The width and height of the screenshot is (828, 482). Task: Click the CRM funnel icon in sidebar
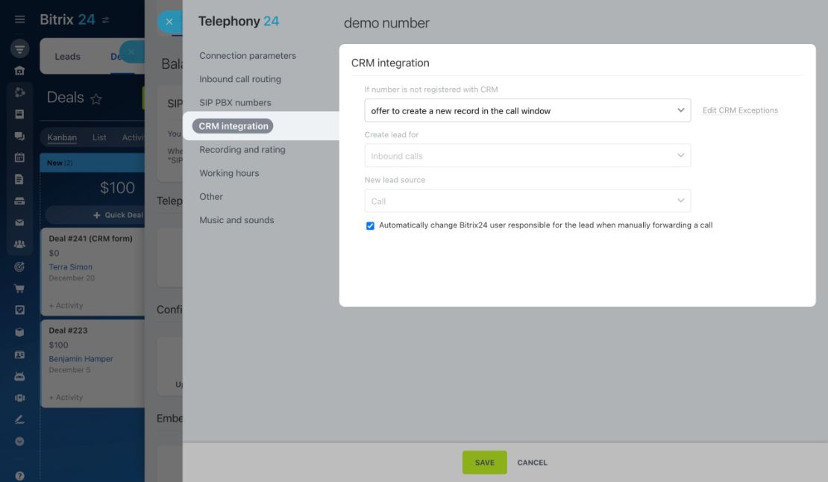point(19,49)
